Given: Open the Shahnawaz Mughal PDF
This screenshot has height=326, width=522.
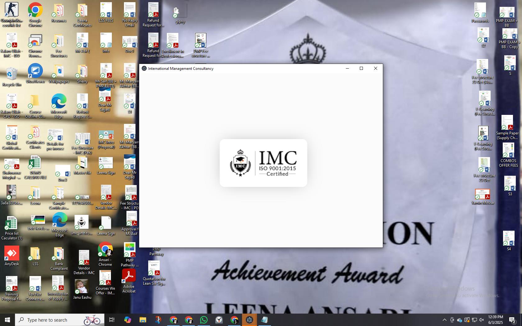Looking at the screenshot, I should 11,169.
